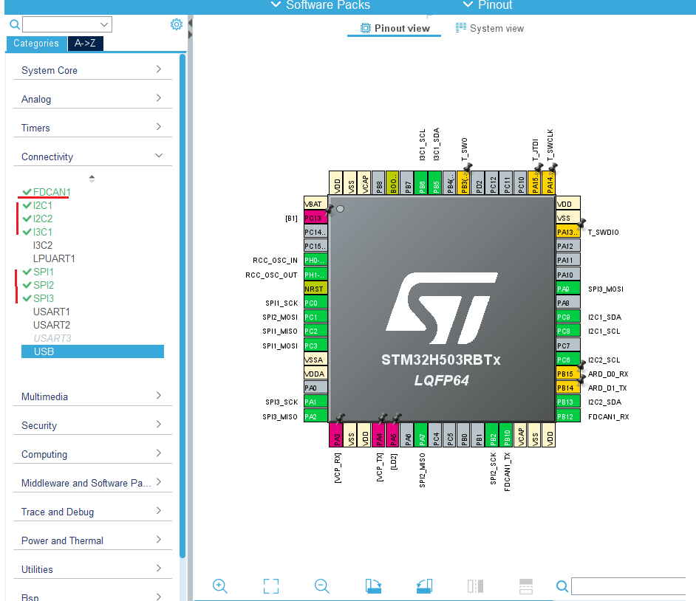The width and height of the screenshot is (696, 601).
Task: Expand the Power and Thermal category
Action: pyautogui.click(x=92, y=540)
